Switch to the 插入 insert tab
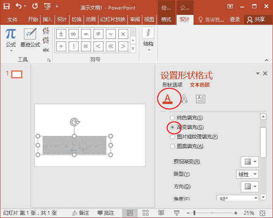The height and width of the screenshot is (218, 273). (x=47, y=19)
